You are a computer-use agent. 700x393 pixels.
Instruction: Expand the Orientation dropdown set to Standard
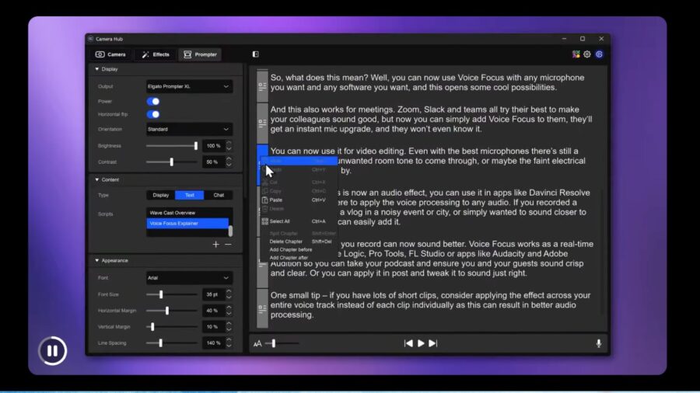tap(189, 129)
